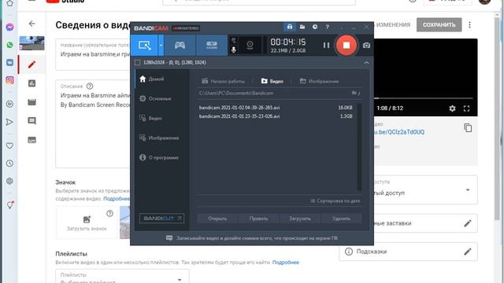Image resolution: width=504 pixels, height=283 pixels.
Task: Open screen recording mode dropdown arrow
Action: [x=161, y=46]
